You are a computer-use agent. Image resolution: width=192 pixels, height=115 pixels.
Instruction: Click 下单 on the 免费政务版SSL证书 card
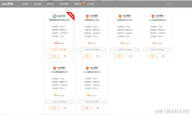(119, 56)
